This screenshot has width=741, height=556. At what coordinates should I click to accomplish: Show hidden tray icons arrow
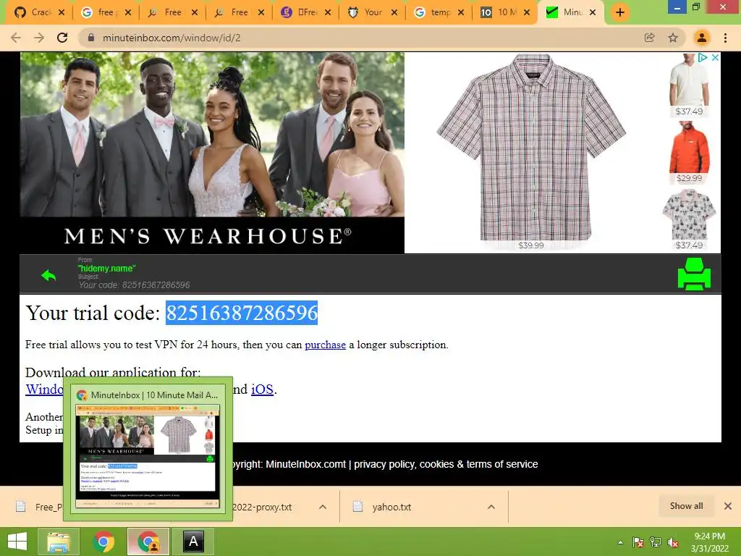coord(620,542)
